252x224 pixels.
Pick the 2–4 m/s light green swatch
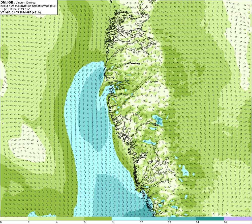[x=42, y=218]
